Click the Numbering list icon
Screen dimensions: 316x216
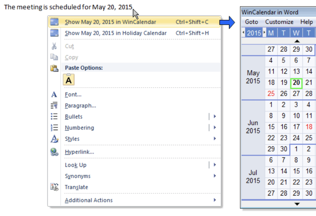54,127
